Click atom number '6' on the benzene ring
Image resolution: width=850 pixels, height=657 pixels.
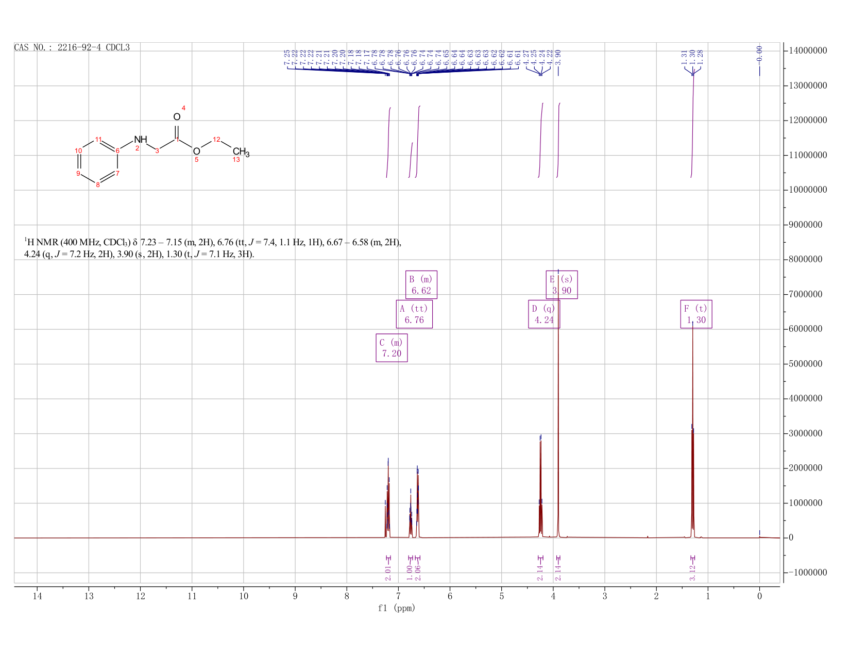tap(117, 150)
